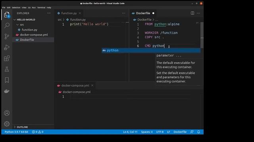This screenshot has width=254, height=142.
Task: Click COPY src . line in Dockerfile
Action: point(154,37)
